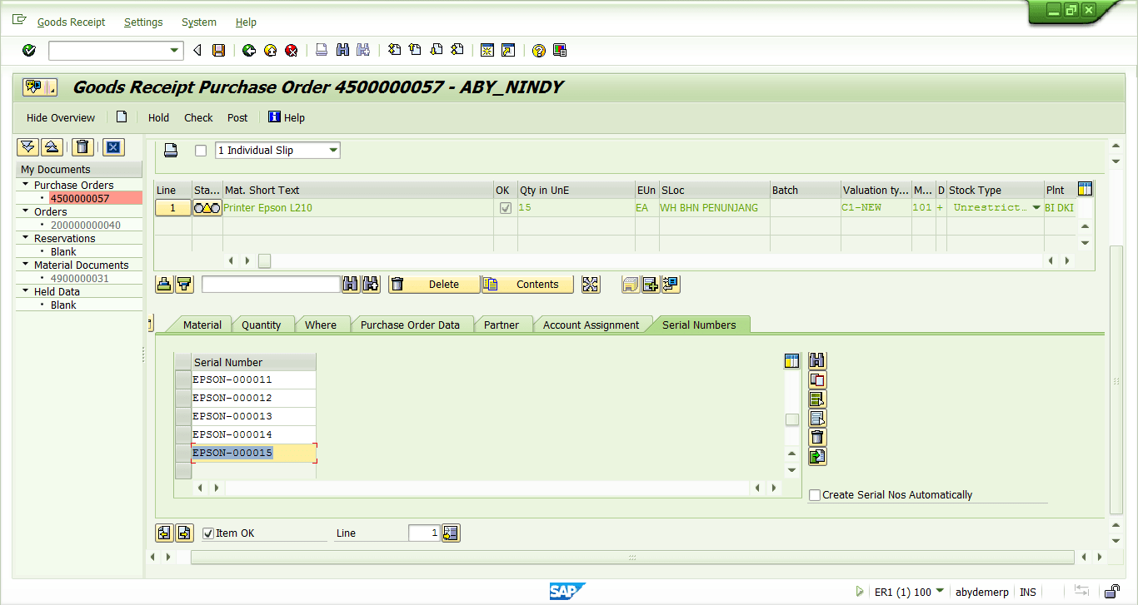Click the Help question mark icon

[x=539, y=51]
